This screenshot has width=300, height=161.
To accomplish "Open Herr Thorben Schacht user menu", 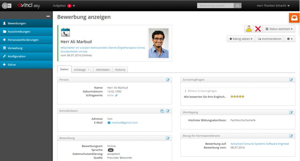I will click(x=273, y=6).
